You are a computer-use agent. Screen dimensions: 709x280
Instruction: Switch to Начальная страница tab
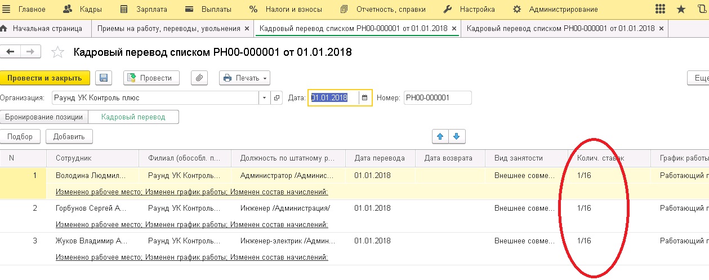pyautogui.click(x=46, y=28)
